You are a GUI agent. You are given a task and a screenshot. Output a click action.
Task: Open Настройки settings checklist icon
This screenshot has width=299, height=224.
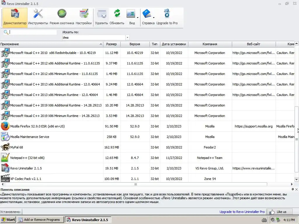pos(84,14)
